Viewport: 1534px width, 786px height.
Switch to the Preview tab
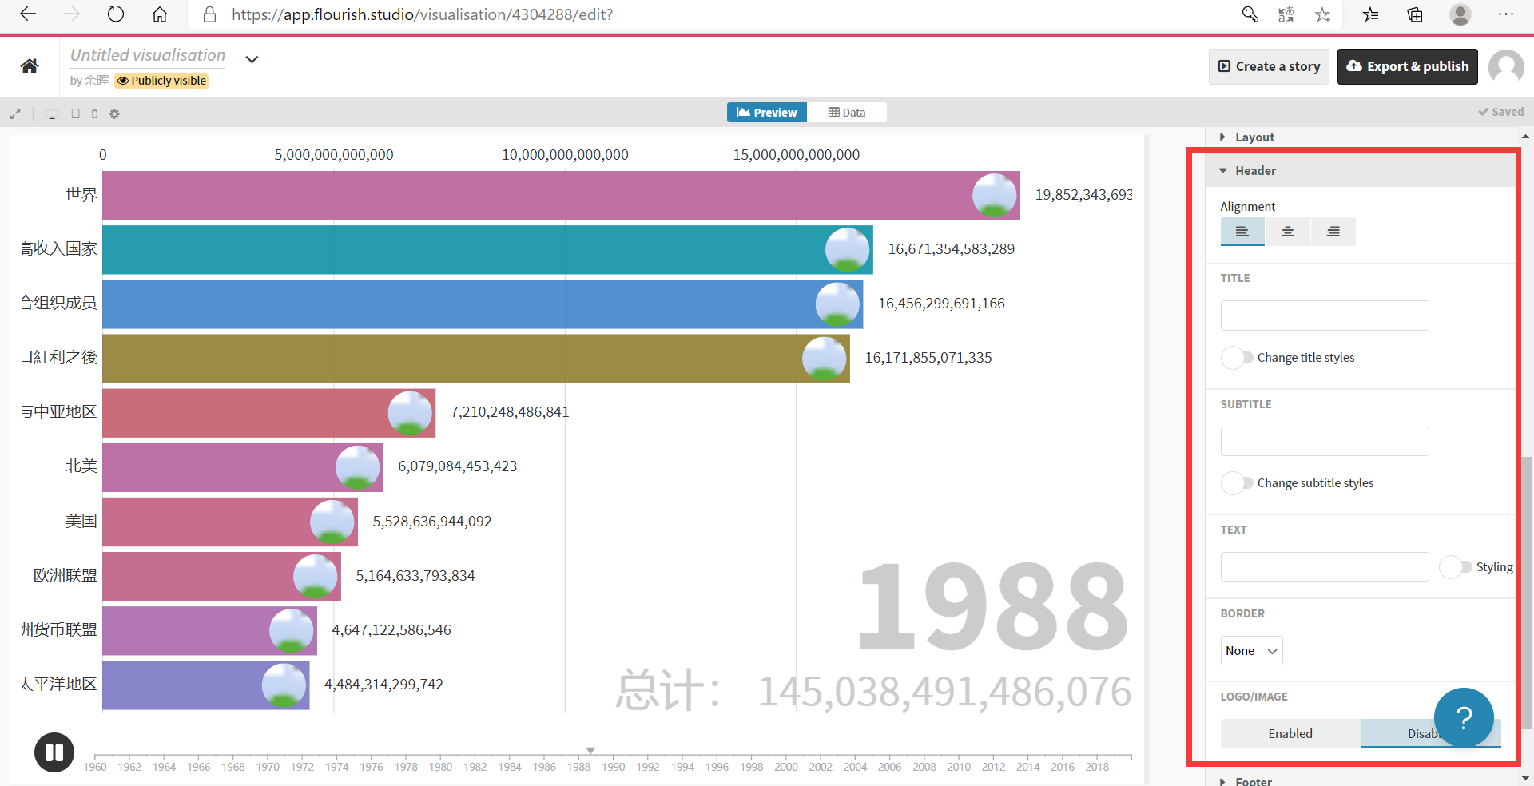[x=767, y=113]
